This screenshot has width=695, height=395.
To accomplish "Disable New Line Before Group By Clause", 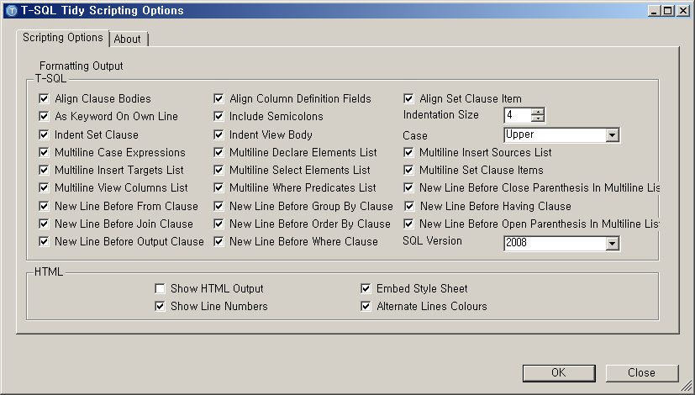I will point(219,206).
